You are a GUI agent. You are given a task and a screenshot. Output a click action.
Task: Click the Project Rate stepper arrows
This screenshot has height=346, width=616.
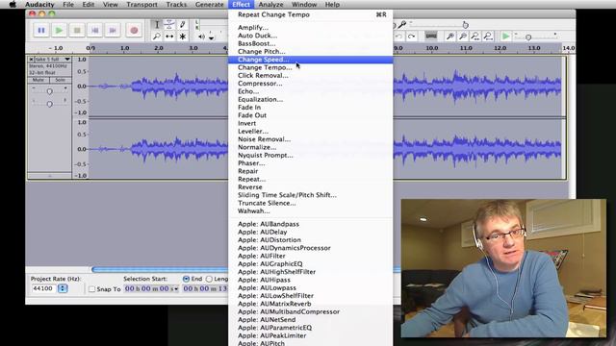(63, 288)
